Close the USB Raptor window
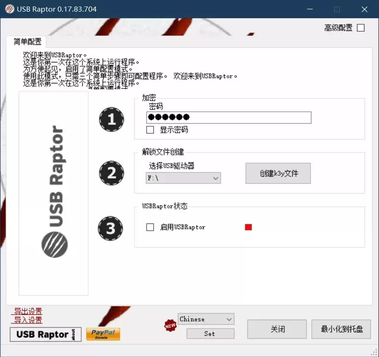 [365, 9]
